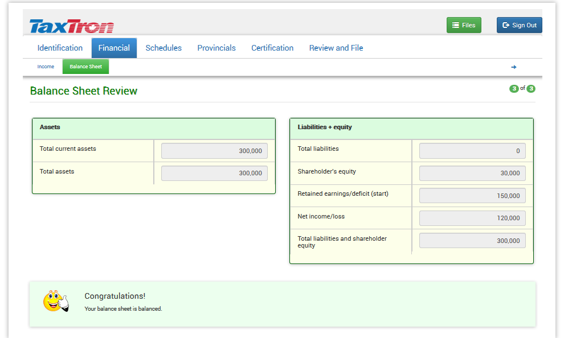Click the Total current assets field
The image size is (564, 338).
214,151
